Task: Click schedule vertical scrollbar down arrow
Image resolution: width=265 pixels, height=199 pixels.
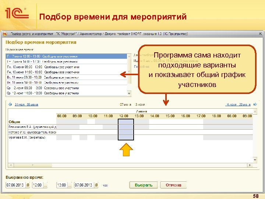Action: [x=255, y=160]
